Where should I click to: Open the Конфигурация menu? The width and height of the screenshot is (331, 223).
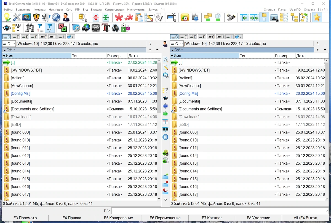[x=114, y=10]
